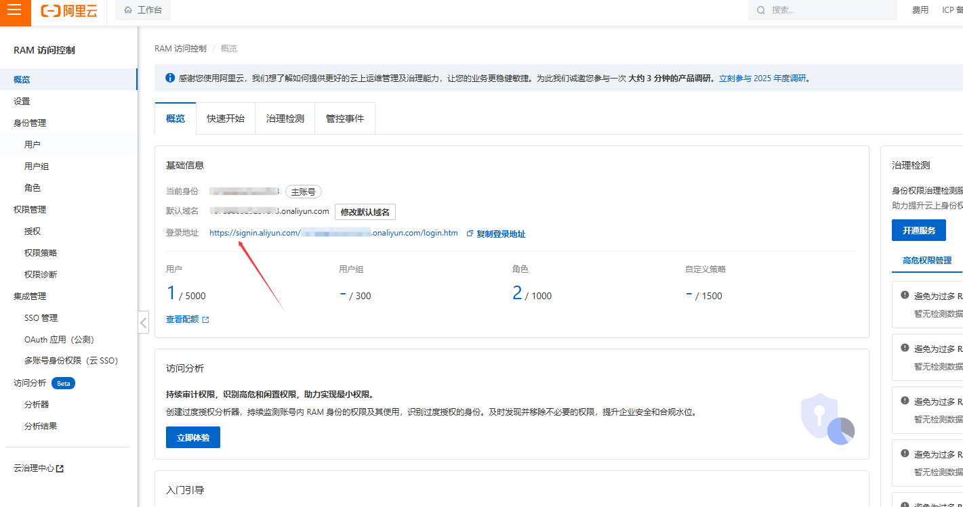The width and height of the screenshot is (963, 507).
Task: Switch to the 治理检测 tab
Action: point(285,118)
